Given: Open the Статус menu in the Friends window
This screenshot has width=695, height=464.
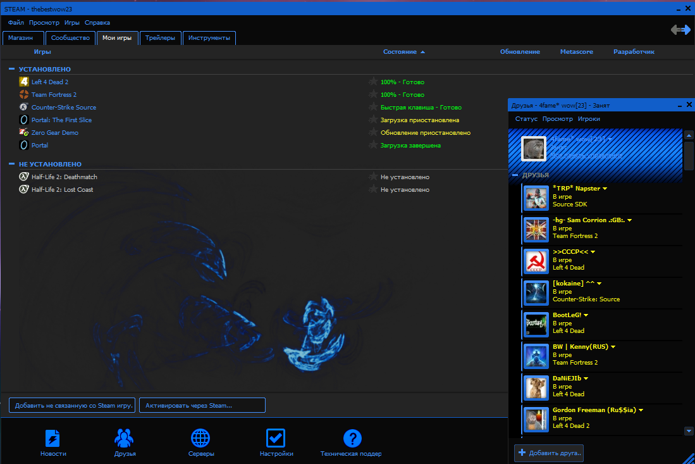Looking at the screenshot, I should (526, 119).
